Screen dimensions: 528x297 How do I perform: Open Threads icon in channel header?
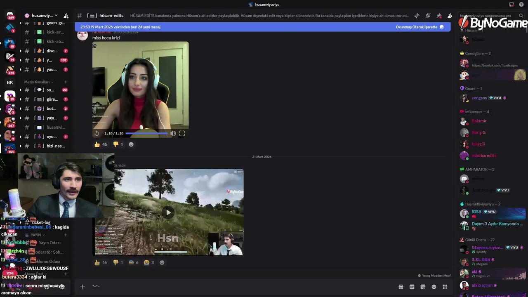[x=417, y=16]
